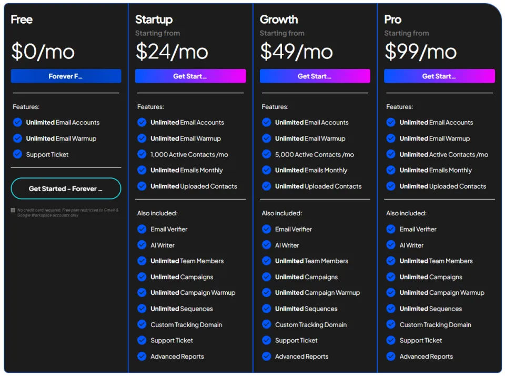The width and height of the screenshot is (505, 376).
Task: Click the '$99/mo' price
Action: coord(421,51)
